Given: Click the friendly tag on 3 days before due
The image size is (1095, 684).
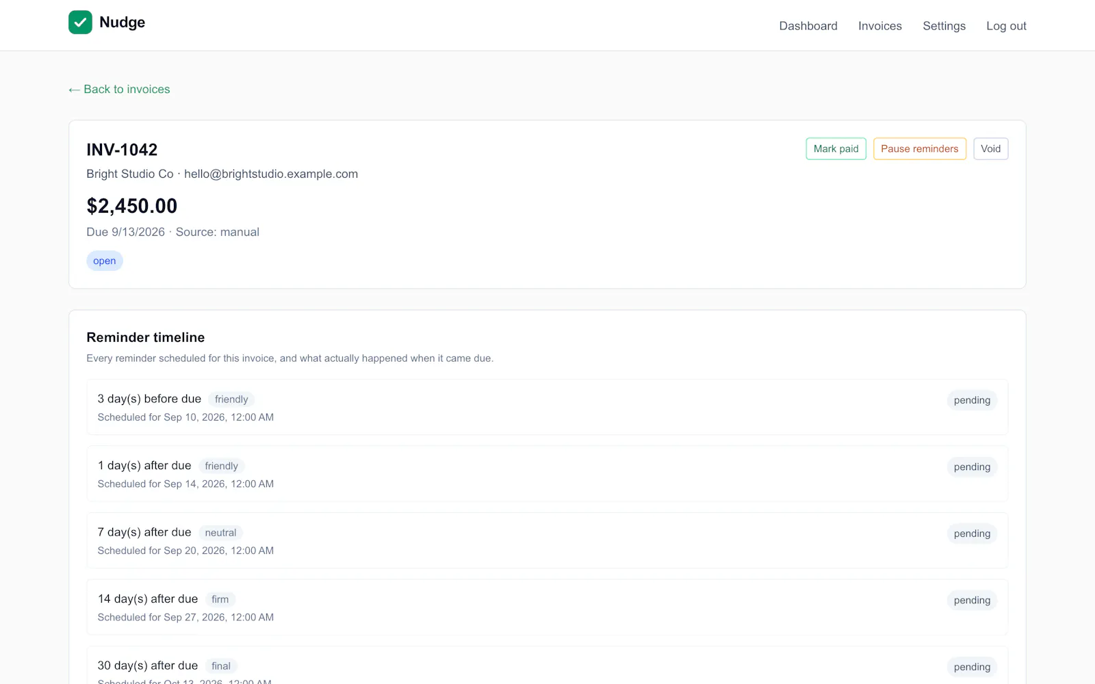Looking at the screenshot, I should pos(231,399).
